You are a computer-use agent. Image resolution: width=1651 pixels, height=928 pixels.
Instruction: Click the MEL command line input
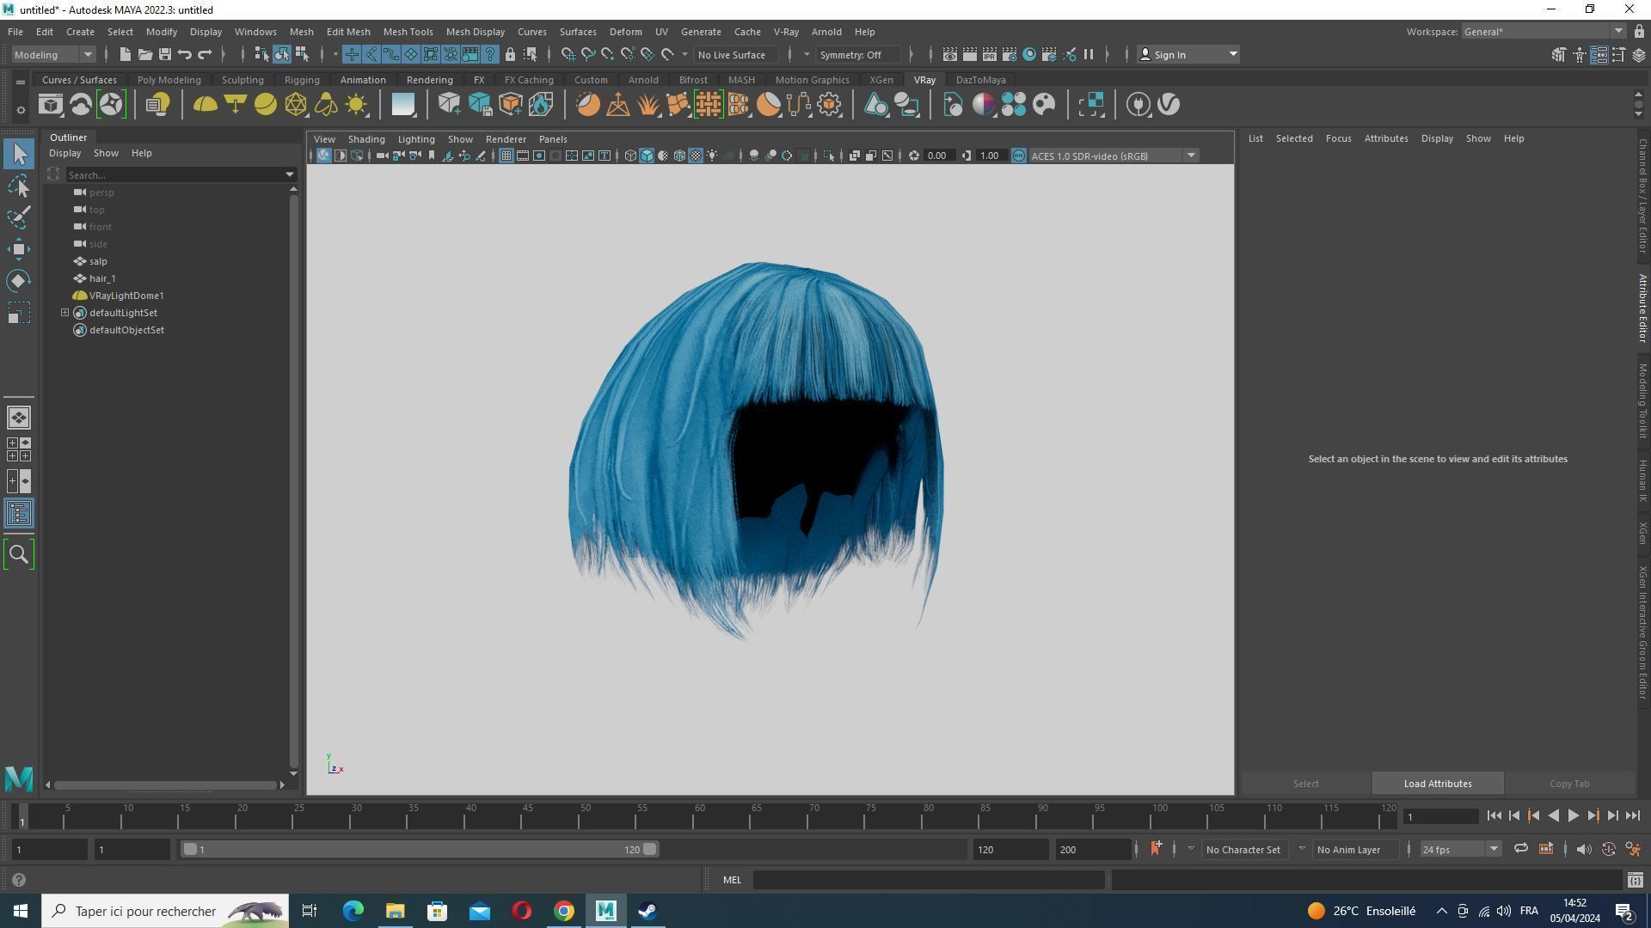click(928, 880)
